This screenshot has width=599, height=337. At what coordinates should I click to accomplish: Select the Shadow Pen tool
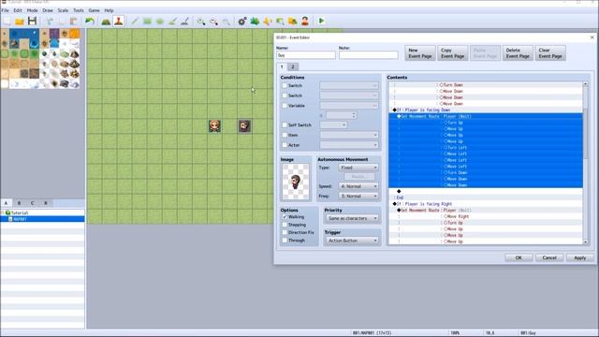pos(185,21)
